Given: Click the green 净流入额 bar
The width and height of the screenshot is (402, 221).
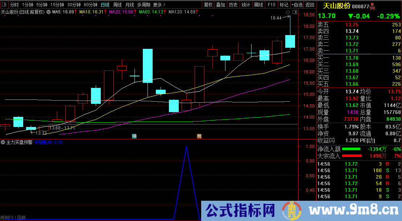Looking at the screenshot, I should coord(351,149).
